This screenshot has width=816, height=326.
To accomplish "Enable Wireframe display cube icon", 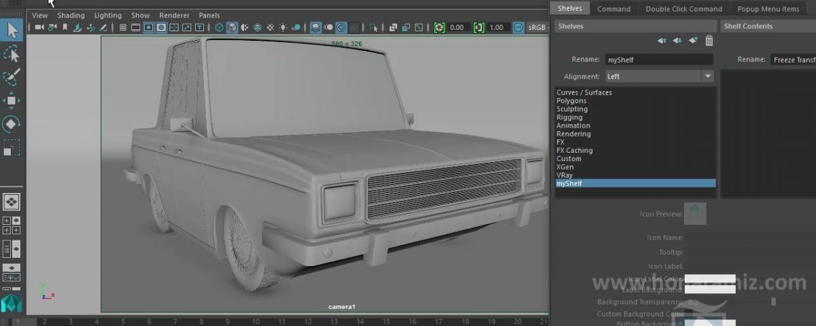I will (219, 28).
